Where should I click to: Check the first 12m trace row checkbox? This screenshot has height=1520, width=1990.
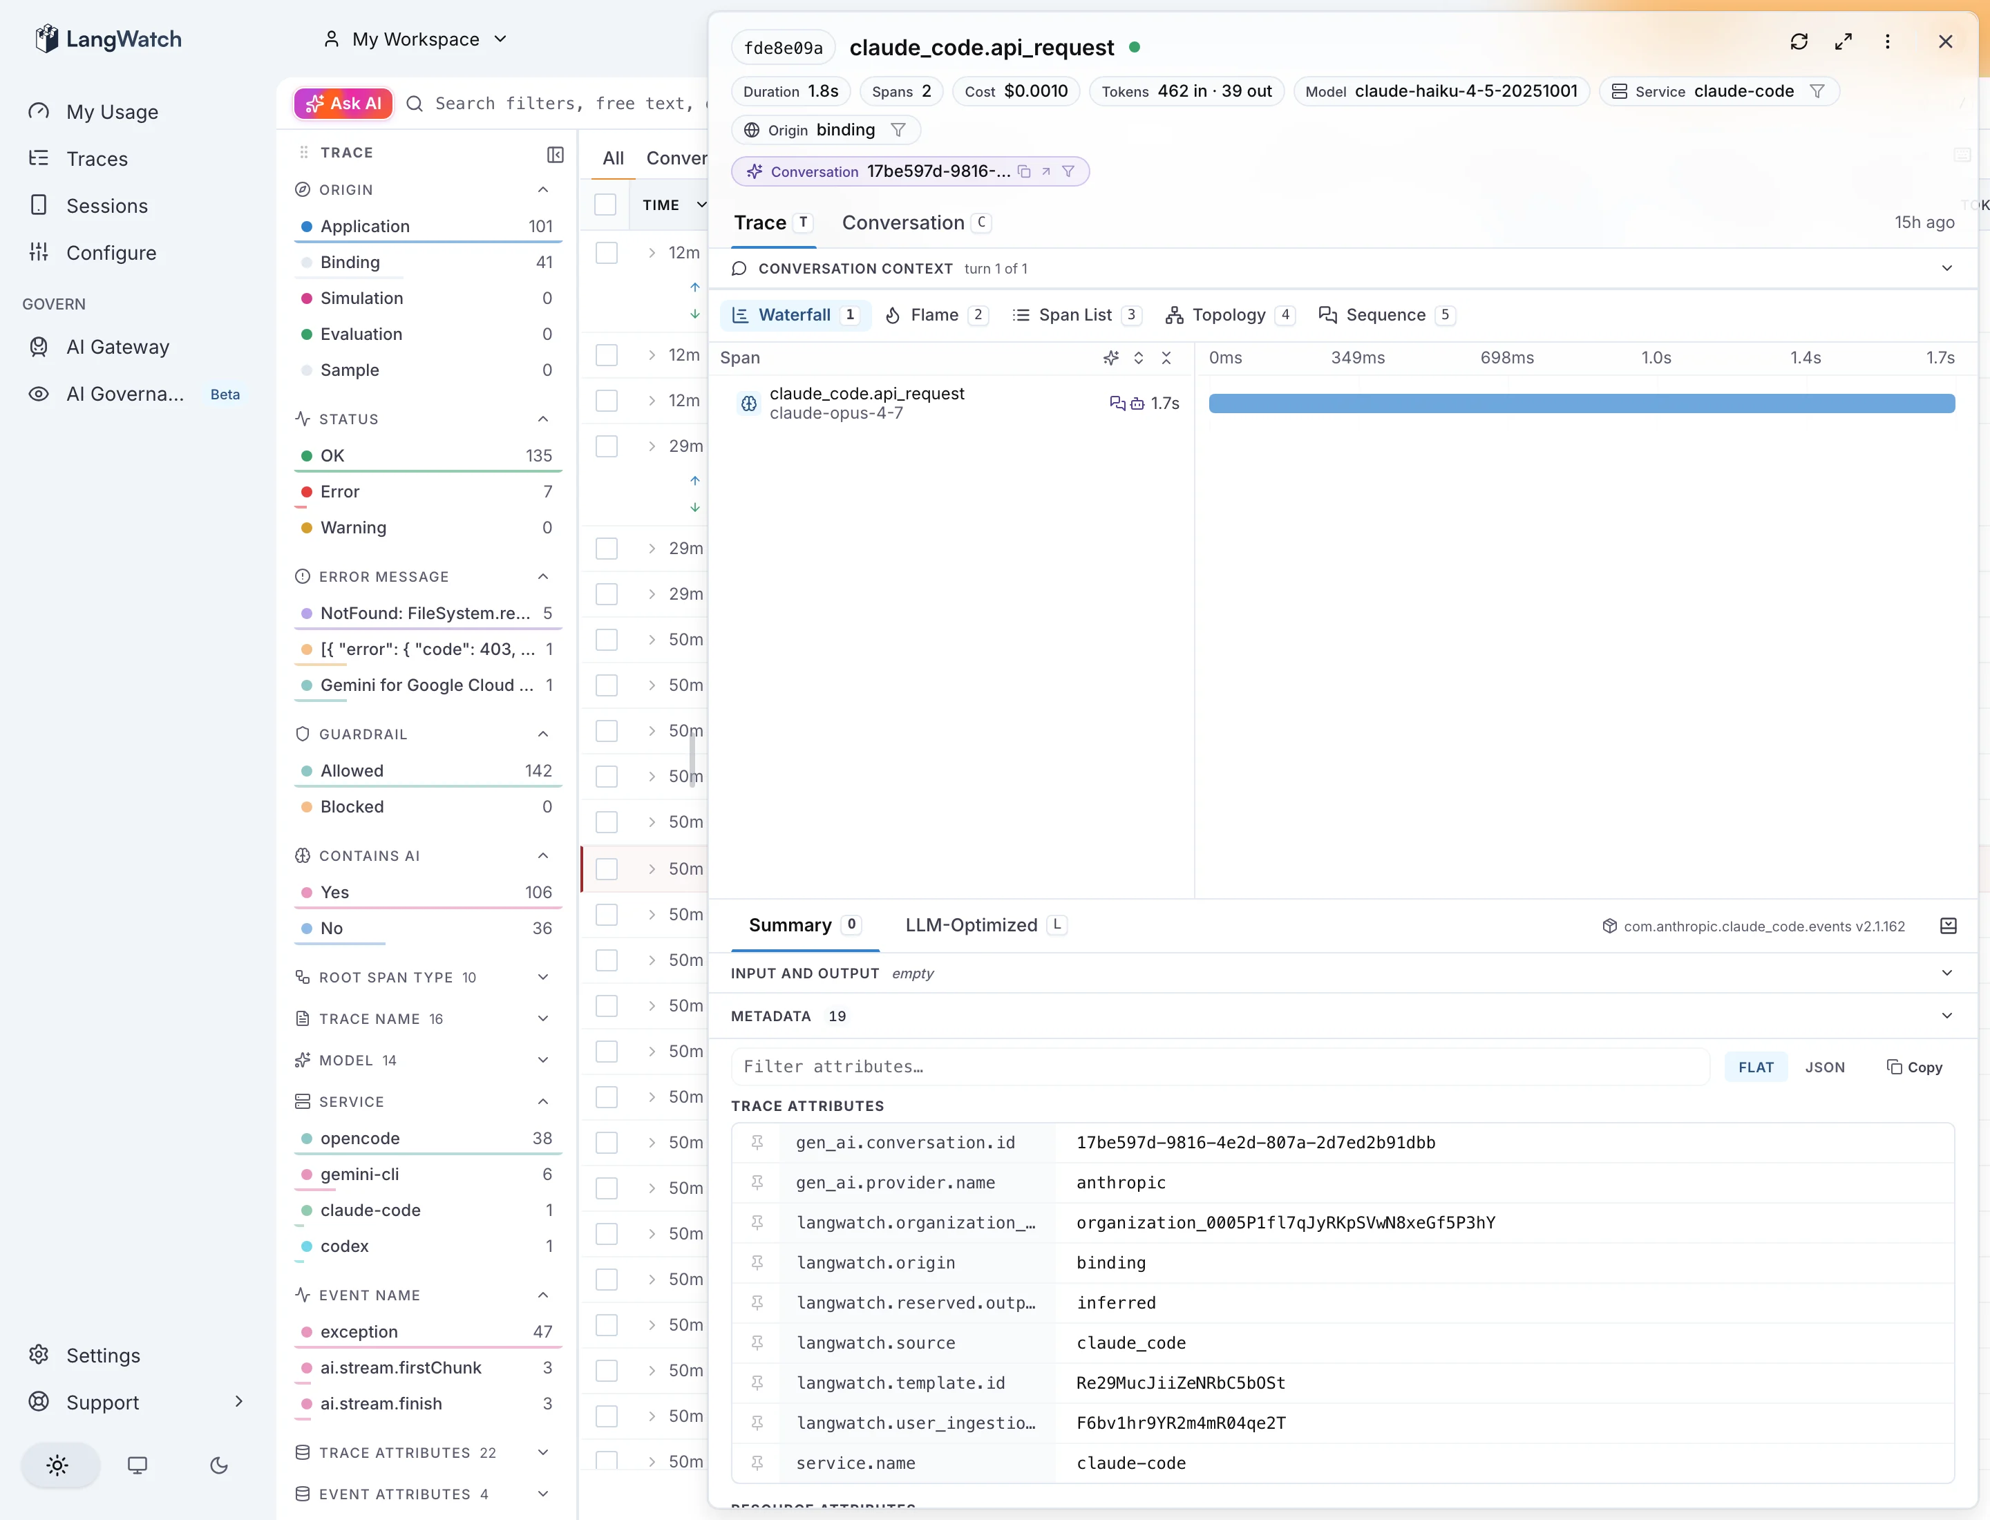tap(606, 254)
